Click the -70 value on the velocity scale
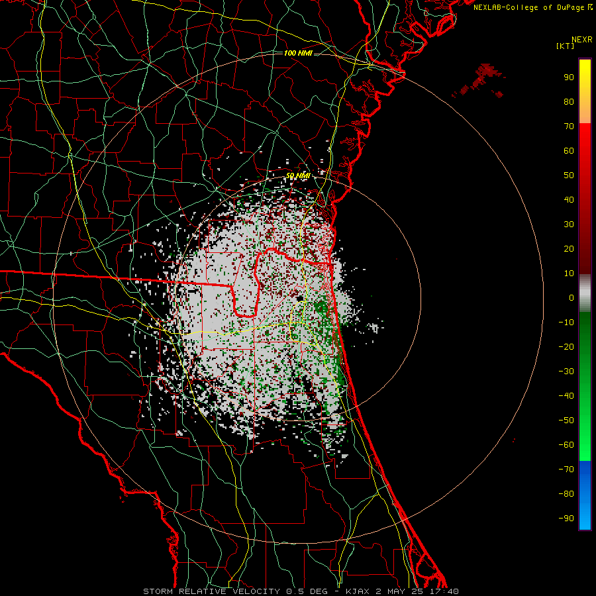Viewport: 596px width, 596px height. (566, 470)
